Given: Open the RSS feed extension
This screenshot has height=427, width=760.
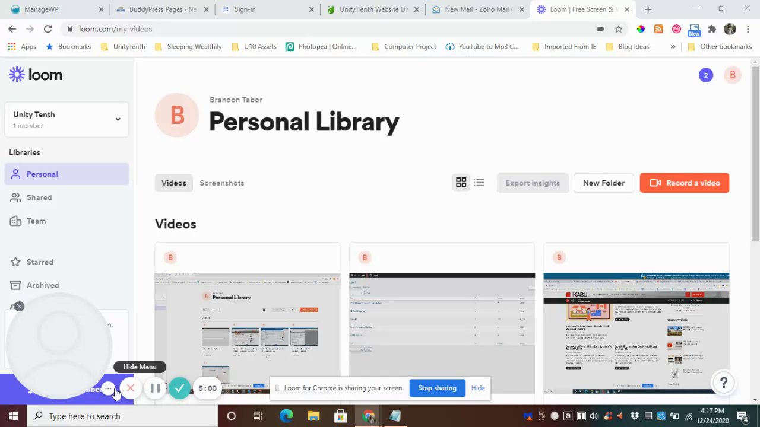Looking at the screenshot, I should [658, 29].
